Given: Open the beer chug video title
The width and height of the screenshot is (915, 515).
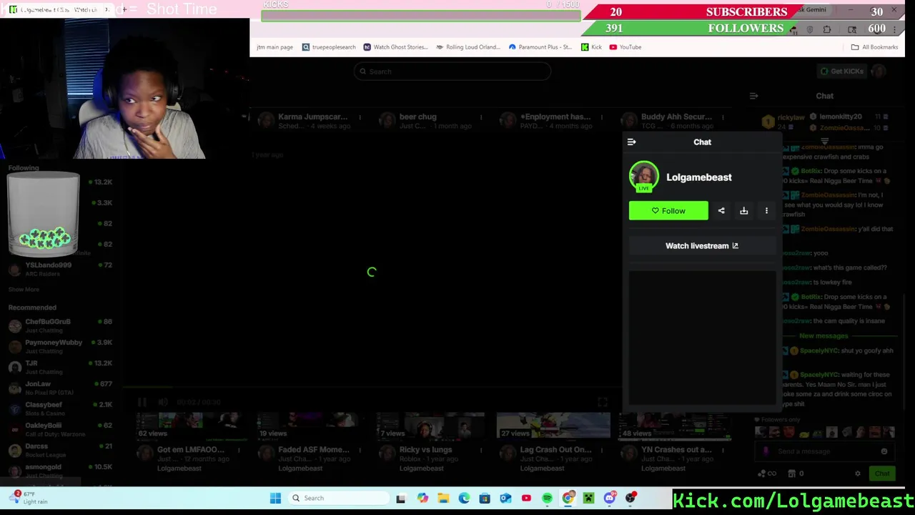Looking at the screenshot, I should click(x=417, y=117).
